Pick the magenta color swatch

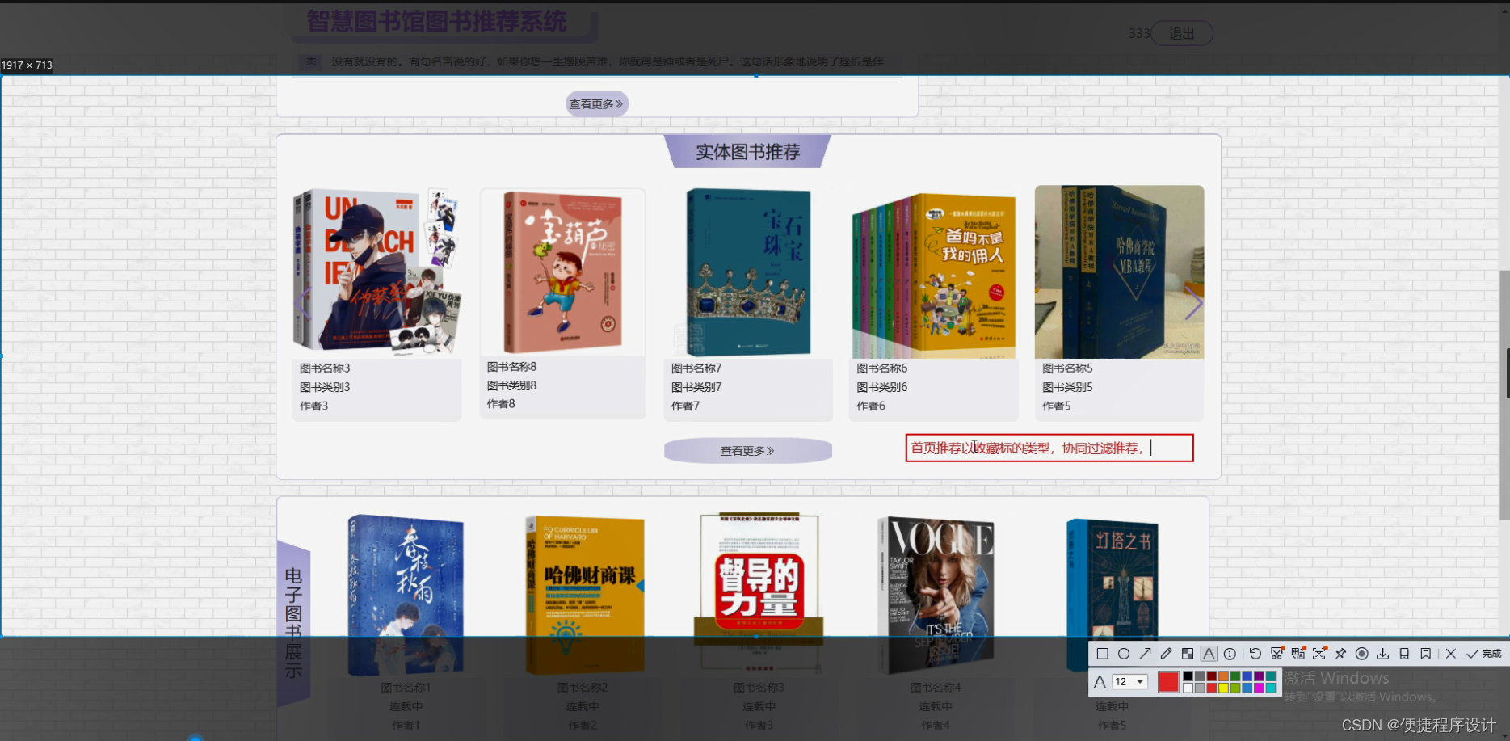point(1259,688)
